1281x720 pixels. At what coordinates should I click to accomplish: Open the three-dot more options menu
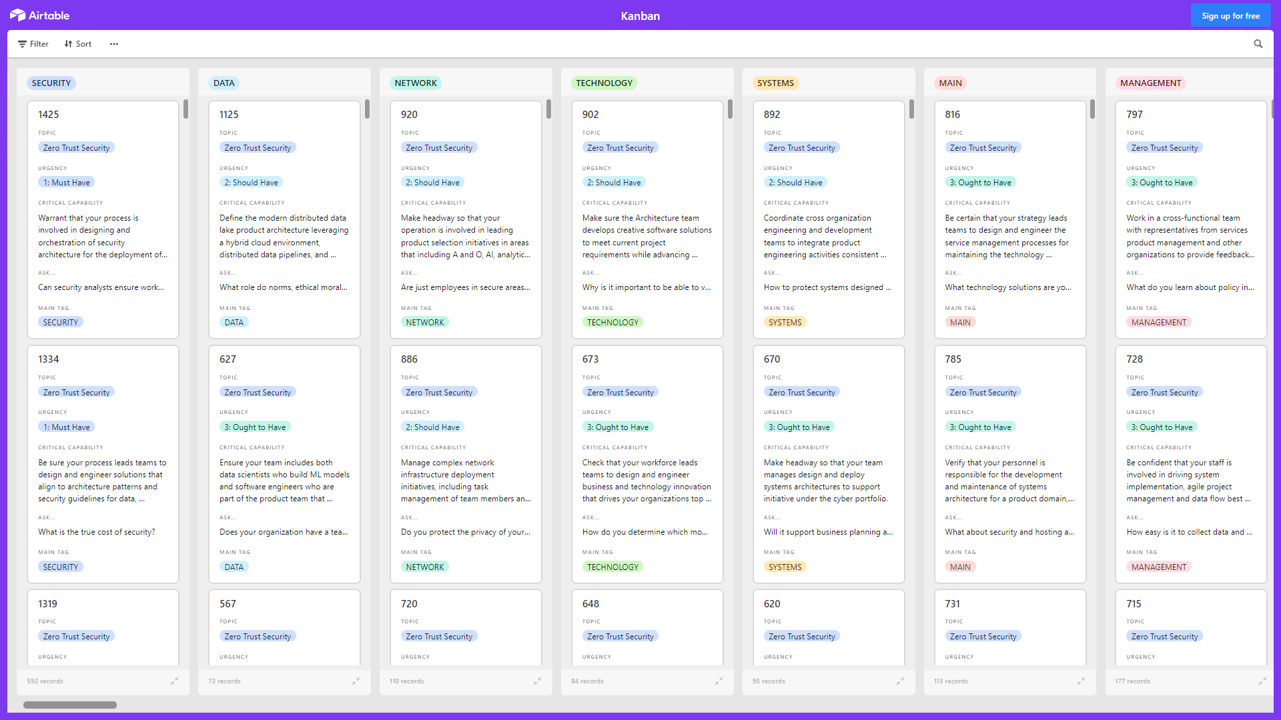(x=114, y=44)
